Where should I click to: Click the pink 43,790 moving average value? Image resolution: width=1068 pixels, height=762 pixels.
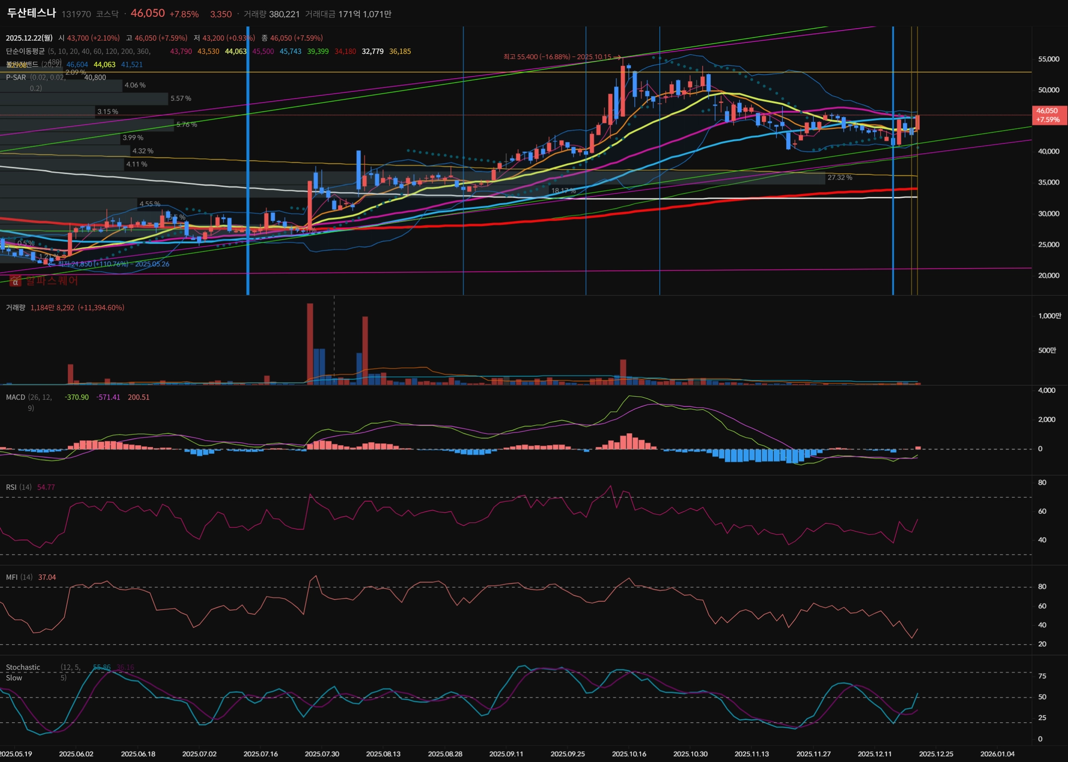point(181,51)
